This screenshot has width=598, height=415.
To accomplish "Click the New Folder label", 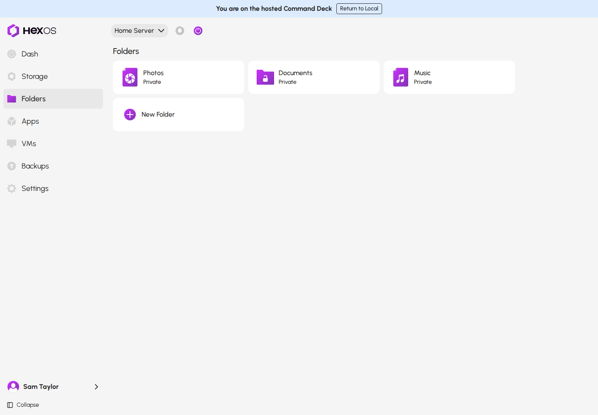I will coord(158,115).
